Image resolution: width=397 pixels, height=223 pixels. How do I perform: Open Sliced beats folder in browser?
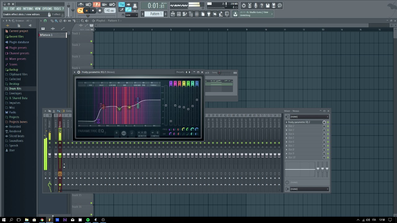point(16,136)
